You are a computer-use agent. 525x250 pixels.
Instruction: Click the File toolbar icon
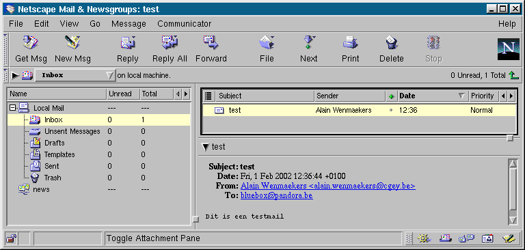267,43
